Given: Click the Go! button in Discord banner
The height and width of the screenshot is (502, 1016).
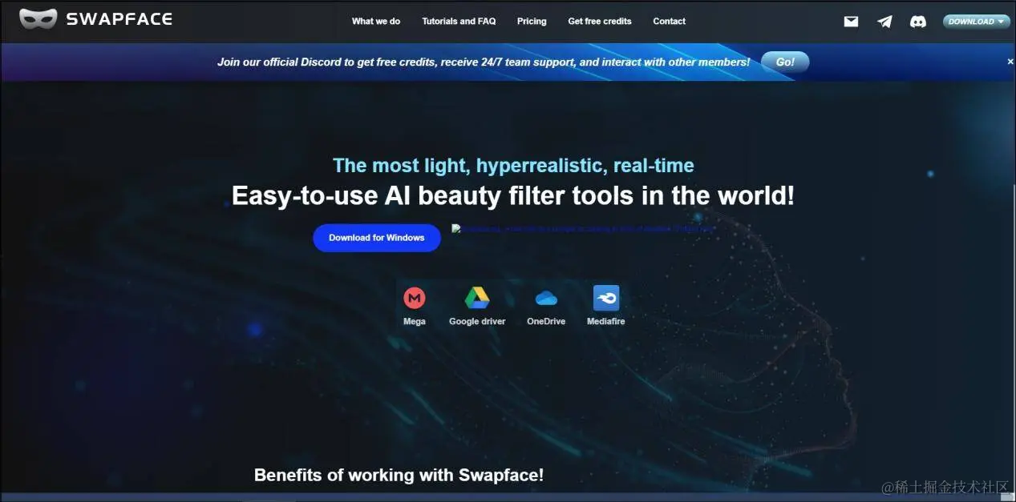Looking at the screenshot, I should (x=785, y=62).
